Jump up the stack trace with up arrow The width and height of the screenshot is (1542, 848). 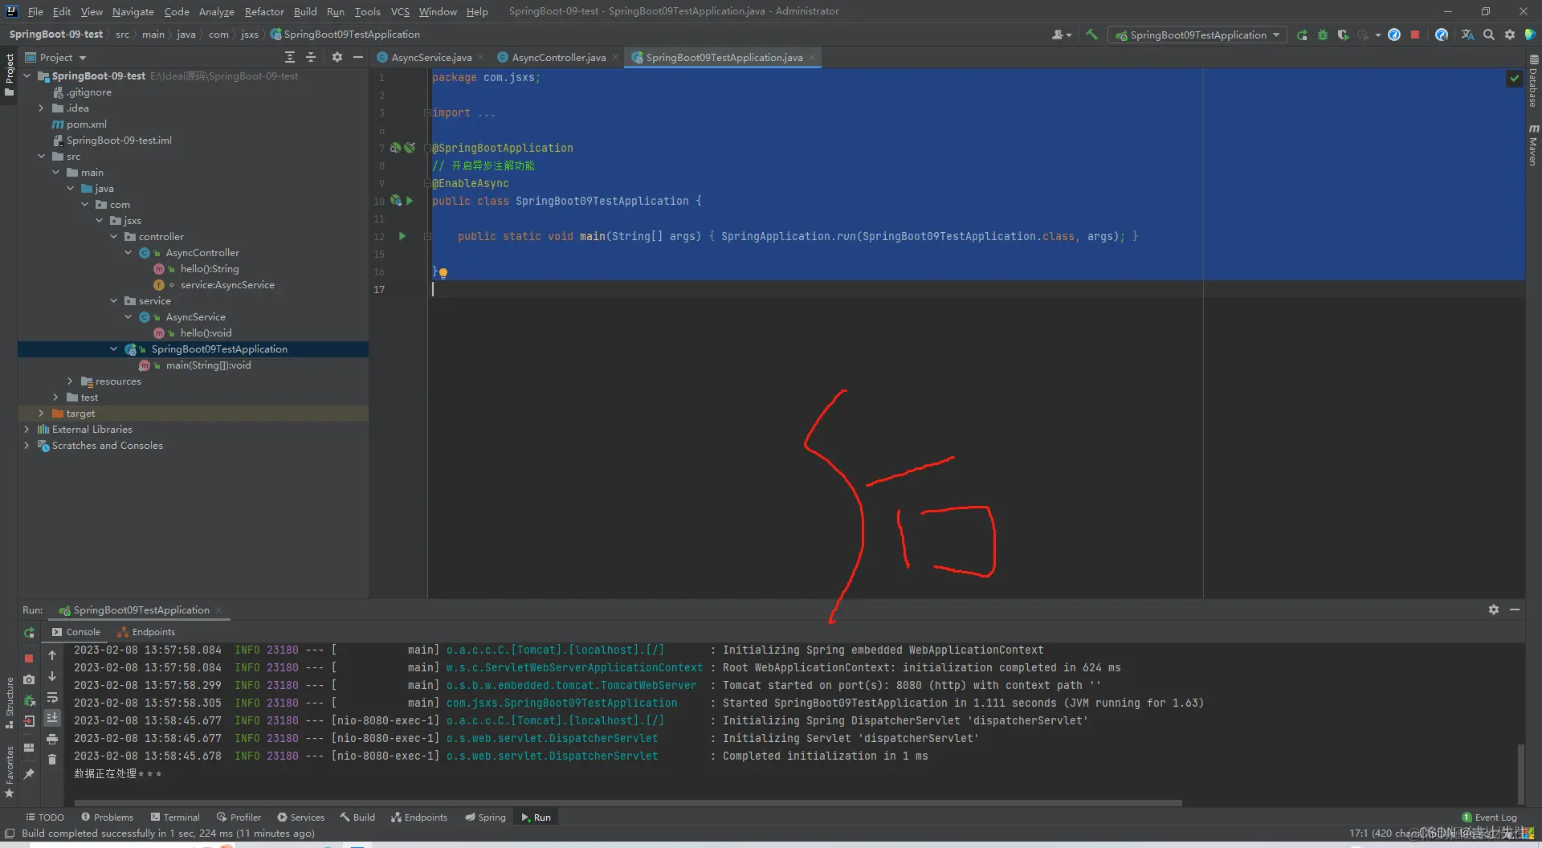point(52,655)
